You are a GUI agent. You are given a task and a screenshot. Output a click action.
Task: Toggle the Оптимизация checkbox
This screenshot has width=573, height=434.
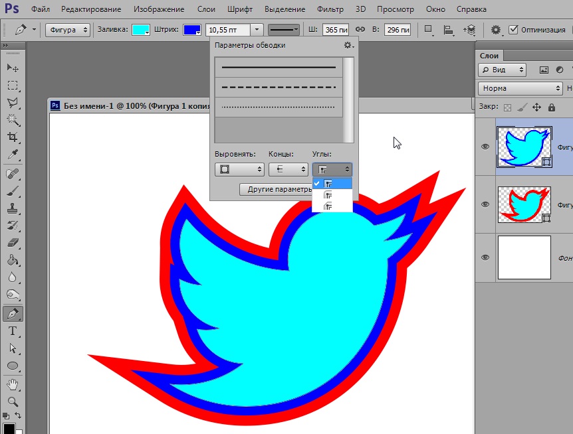(x=513, y=30)
